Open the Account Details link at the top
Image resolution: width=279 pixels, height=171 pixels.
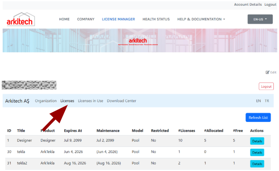tap(248, 4)
